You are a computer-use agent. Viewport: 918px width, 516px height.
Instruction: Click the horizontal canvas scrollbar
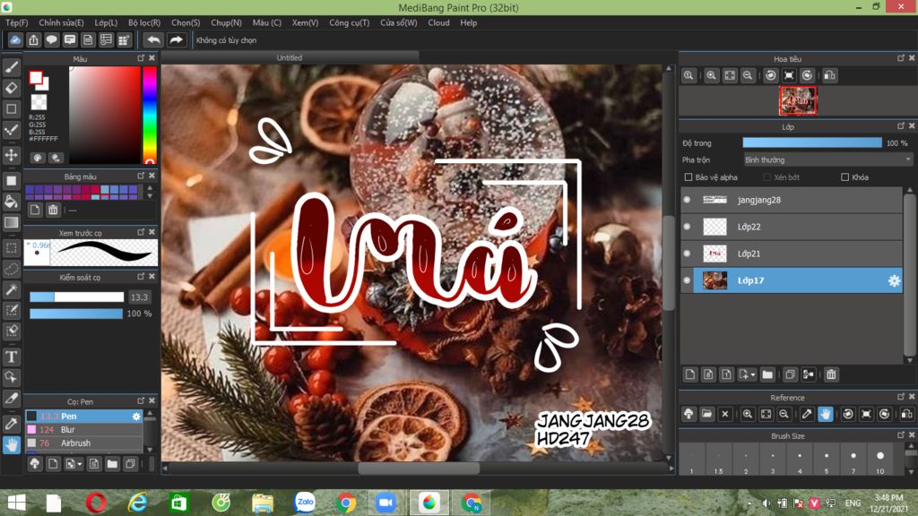pyautogui.click(x=418, y=468)
